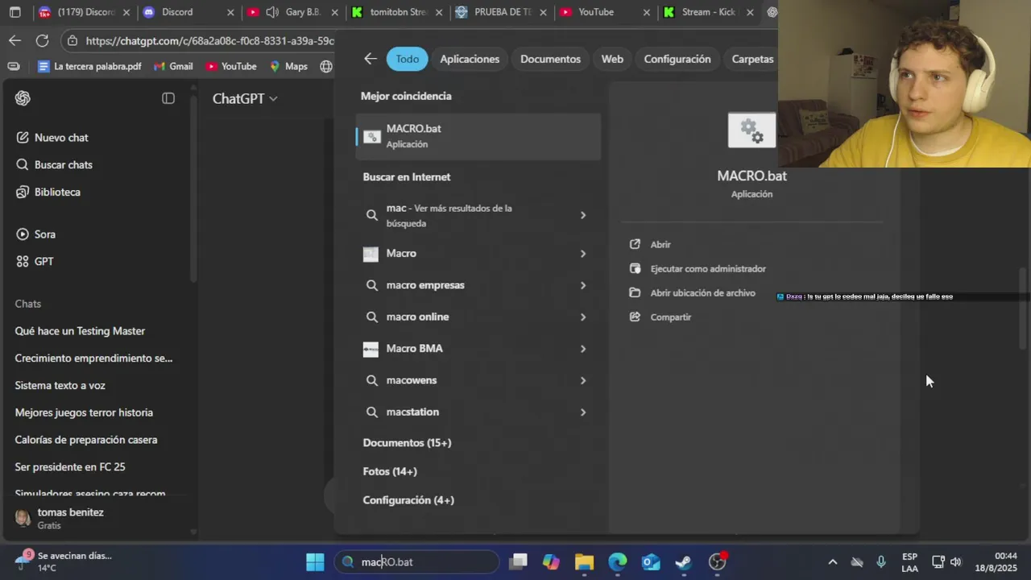Expand Fotos (14+) results section

[390, 471]
